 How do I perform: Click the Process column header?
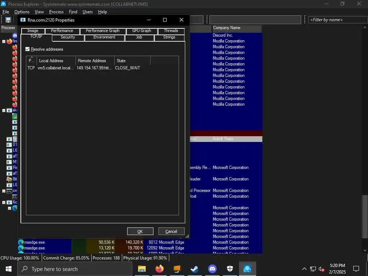(x=9, y=28)
